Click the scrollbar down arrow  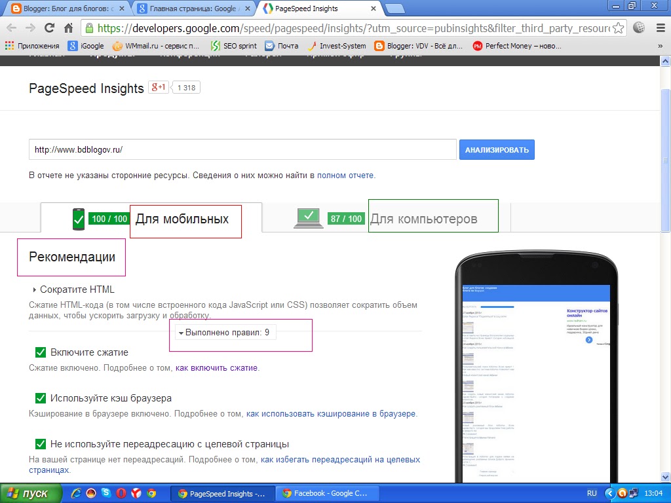665,477
